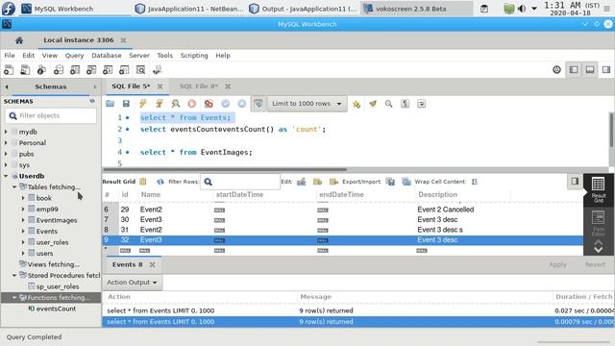Rollback the current transaction
This screenshot has height=346, width=615.
coord(242,104)
